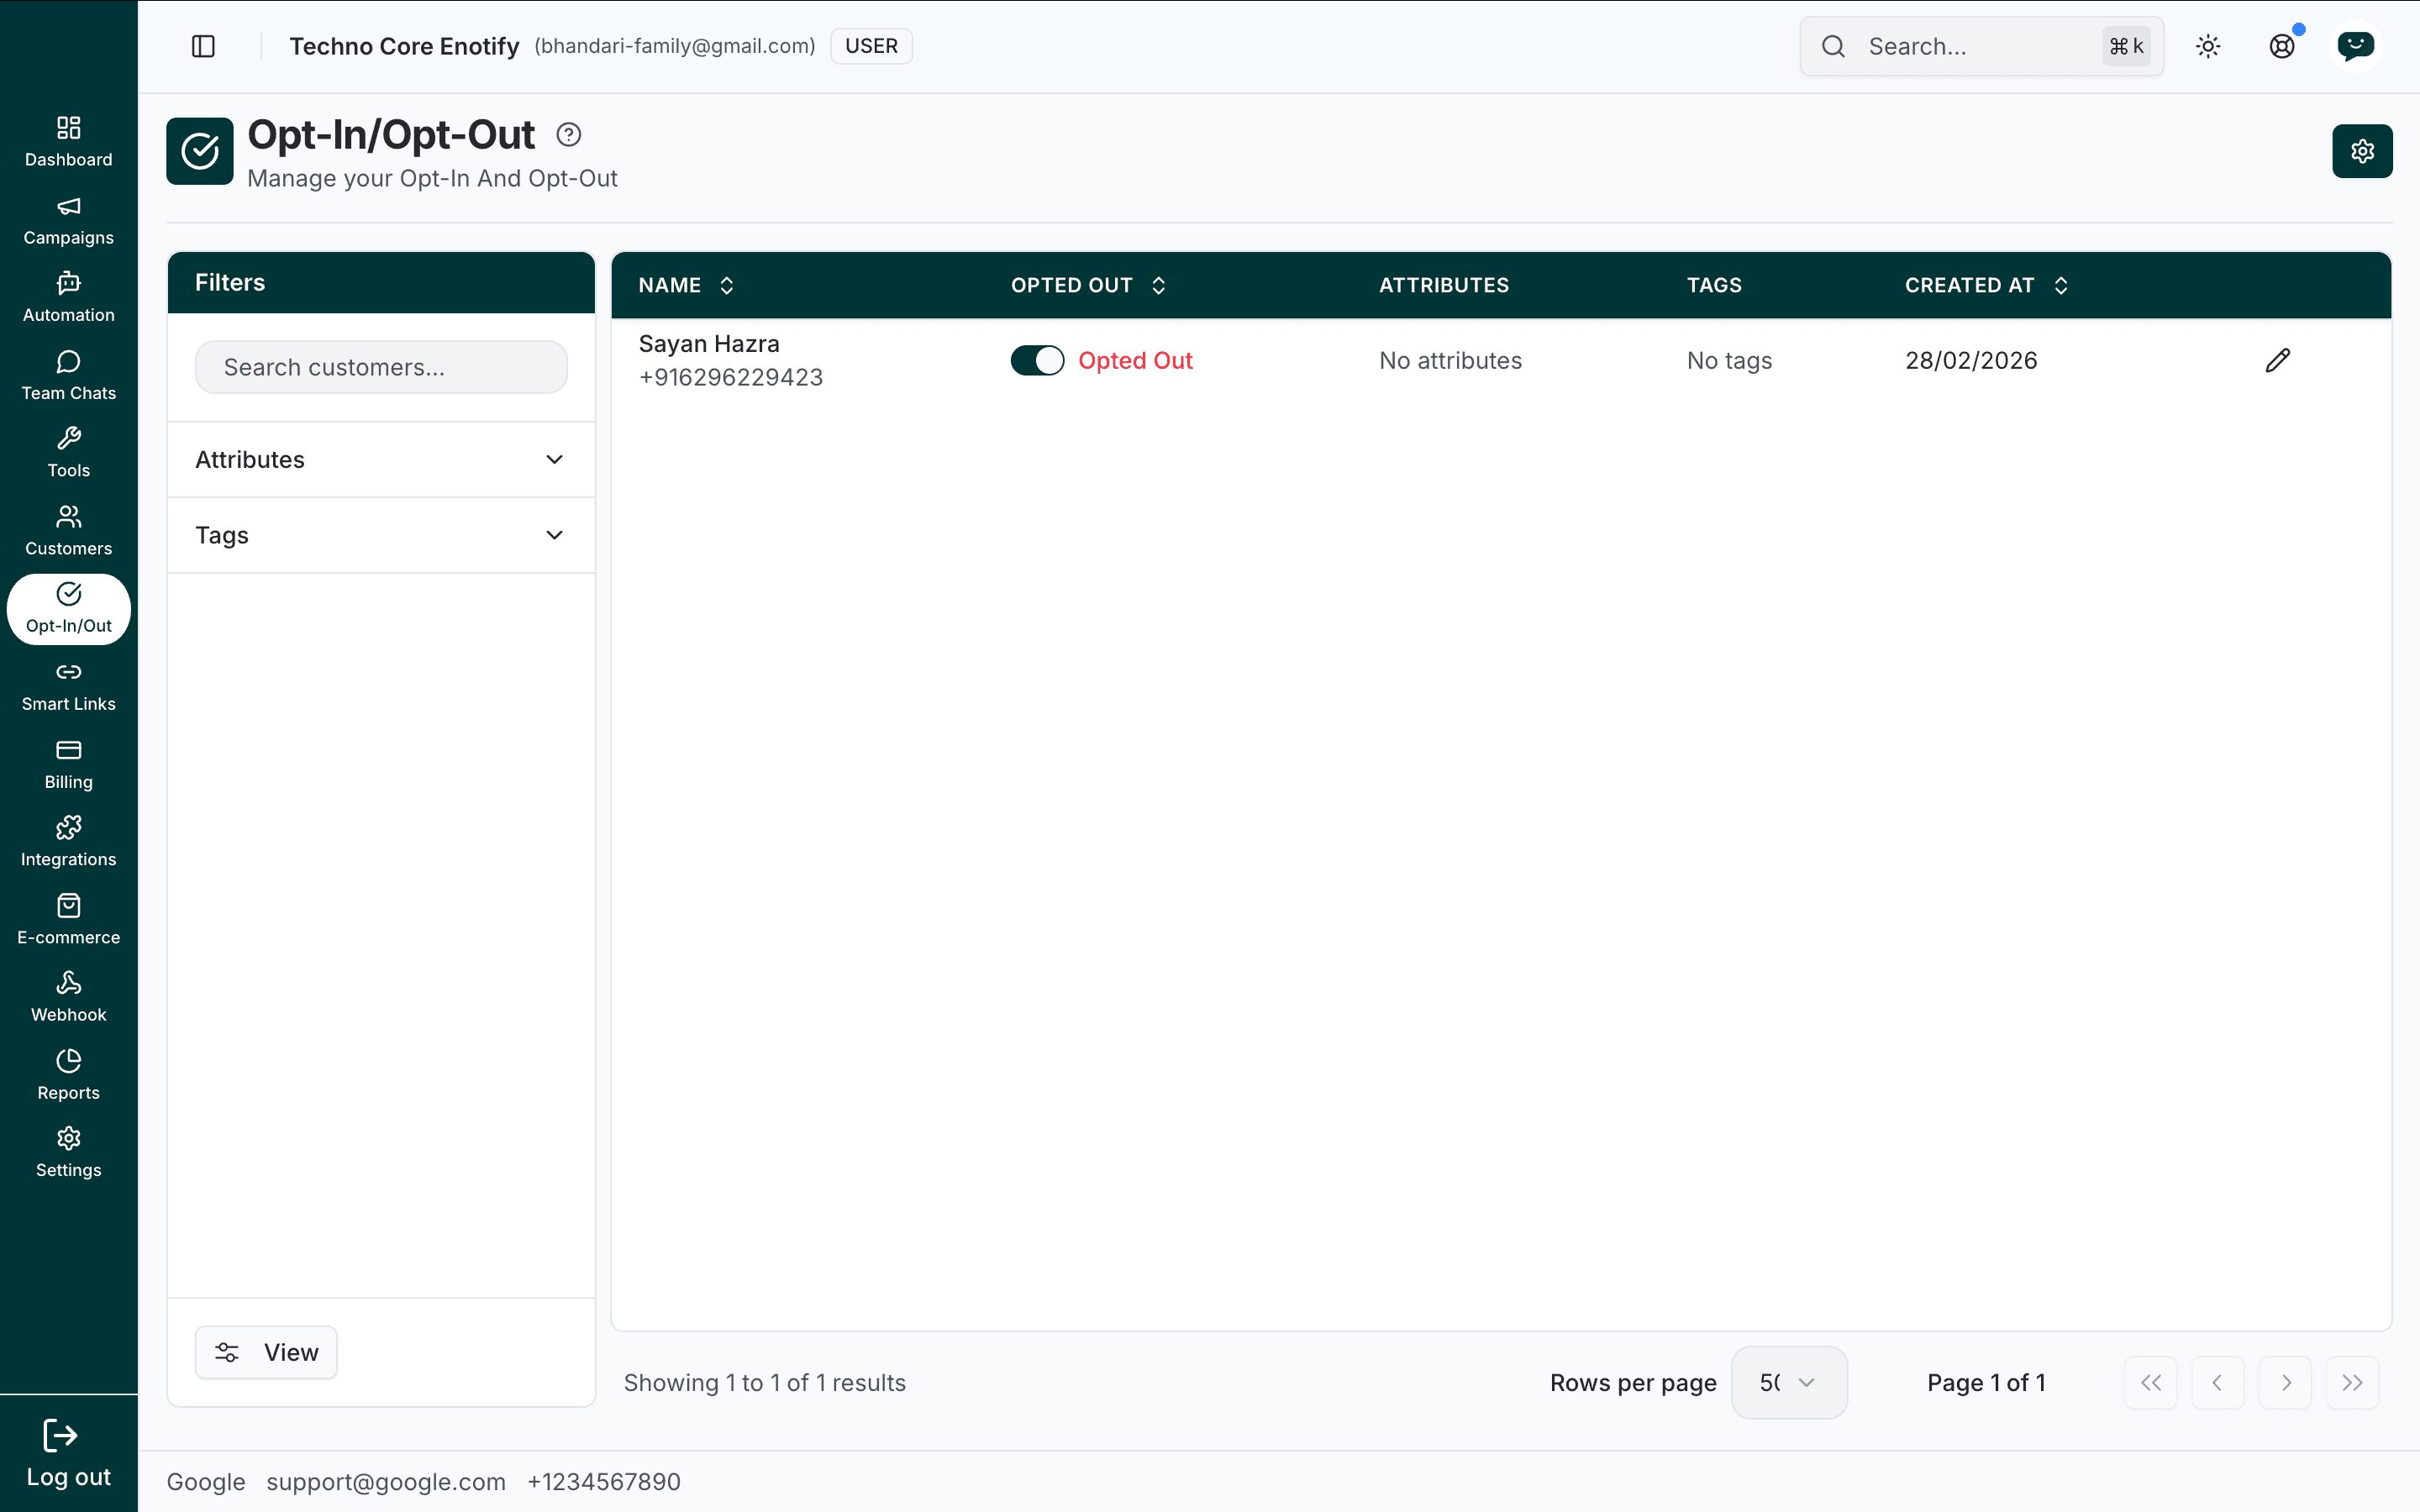Toggle the sidebar collapse icon
The height and width of the screenshot is (1512, 2420).
(x=203, y=46)
